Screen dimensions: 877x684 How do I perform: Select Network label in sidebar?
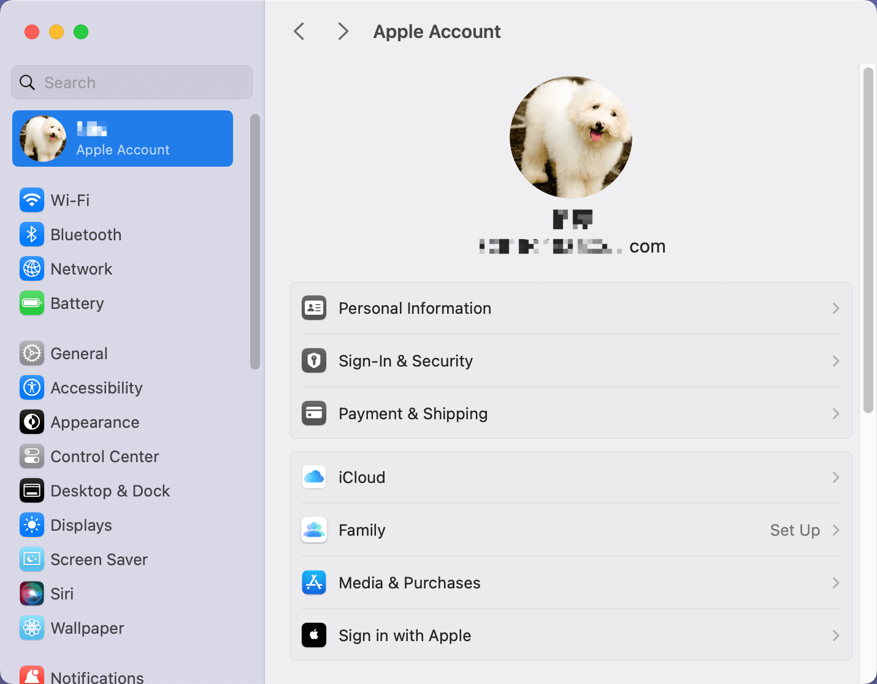[81, 269]
